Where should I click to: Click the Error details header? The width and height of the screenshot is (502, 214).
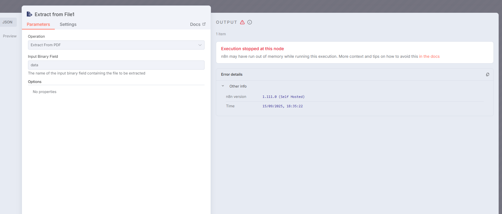coord(232,74)
